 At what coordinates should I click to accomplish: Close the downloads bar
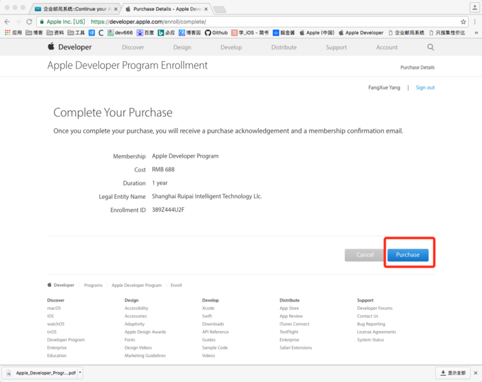click(476, 373)
